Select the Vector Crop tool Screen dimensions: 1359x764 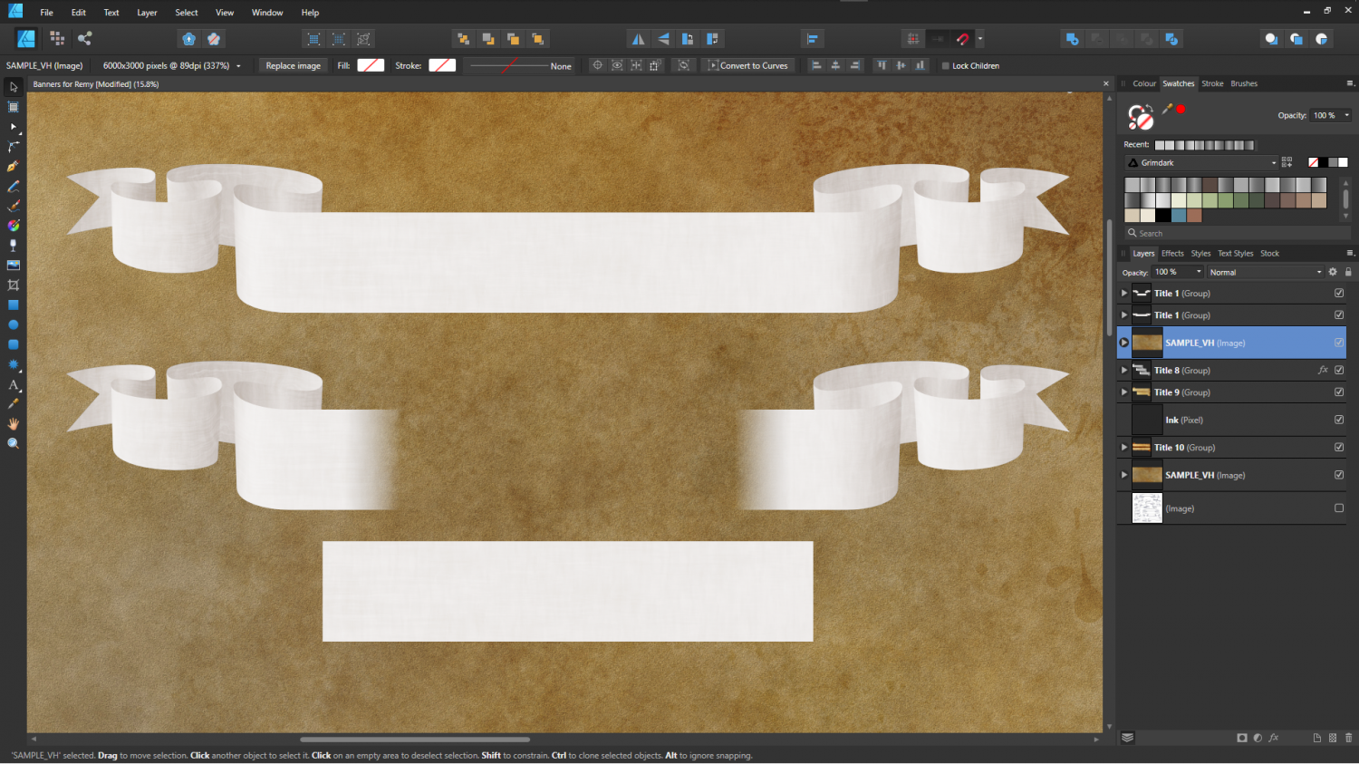(x=13, y=285)
